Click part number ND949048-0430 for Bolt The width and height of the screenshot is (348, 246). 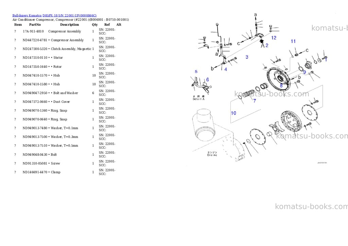click(35, 155)
